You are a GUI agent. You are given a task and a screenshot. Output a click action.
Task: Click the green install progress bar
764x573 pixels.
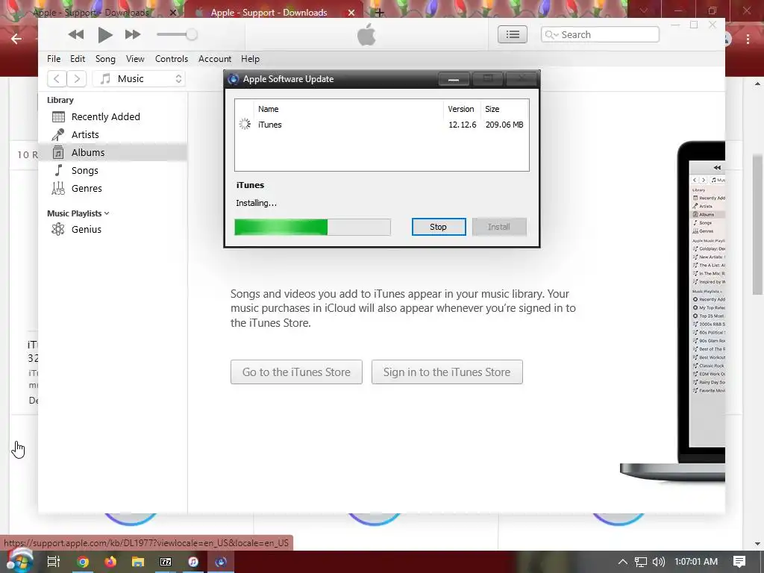[313, 227]
